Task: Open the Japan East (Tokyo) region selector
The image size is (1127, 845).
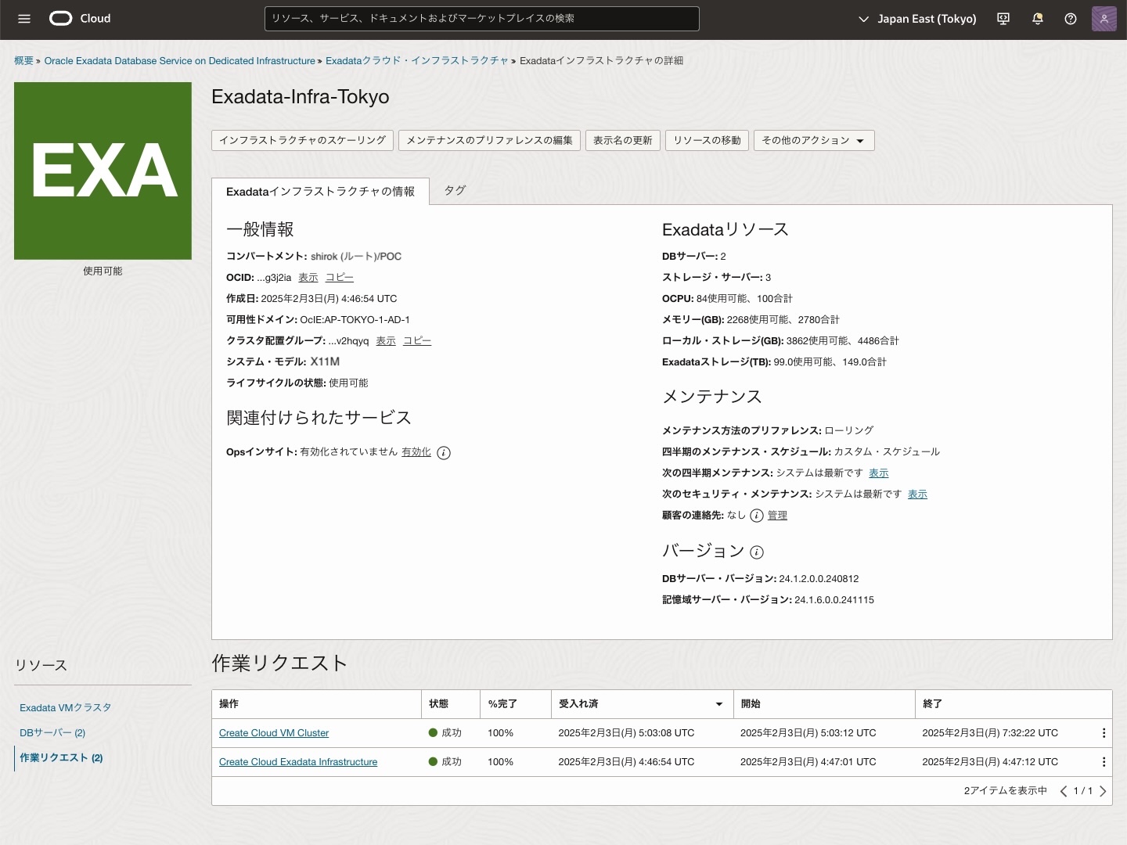Action: (916, 19)
